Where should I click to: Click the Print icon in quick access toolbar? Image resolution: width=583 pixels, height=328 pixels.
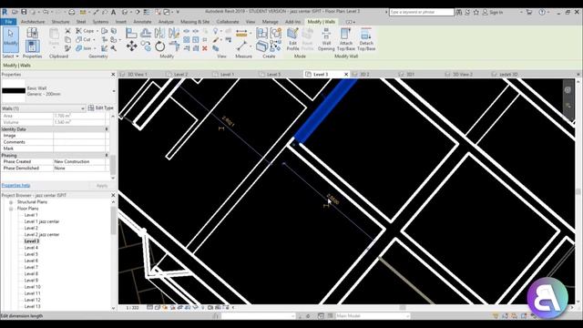tap(72, 12)
